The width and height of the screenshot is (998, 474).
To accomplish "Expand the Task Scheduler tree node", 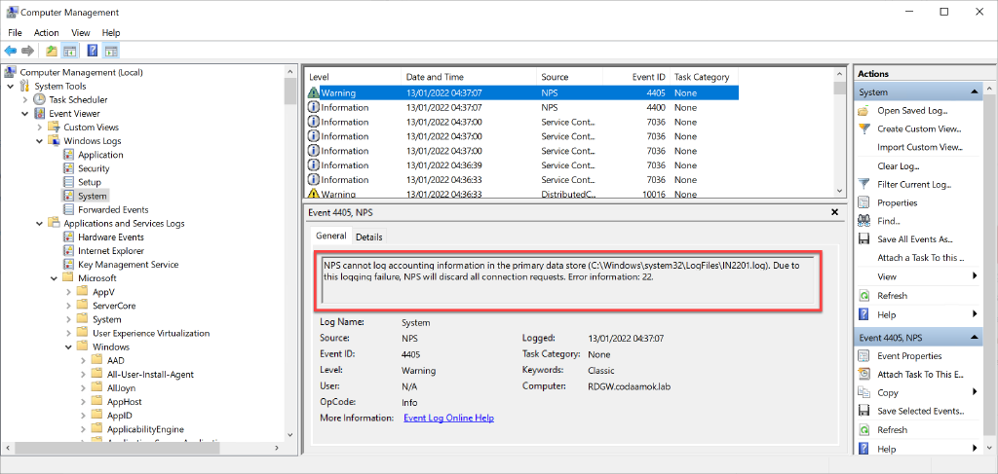I will point(25,99).
